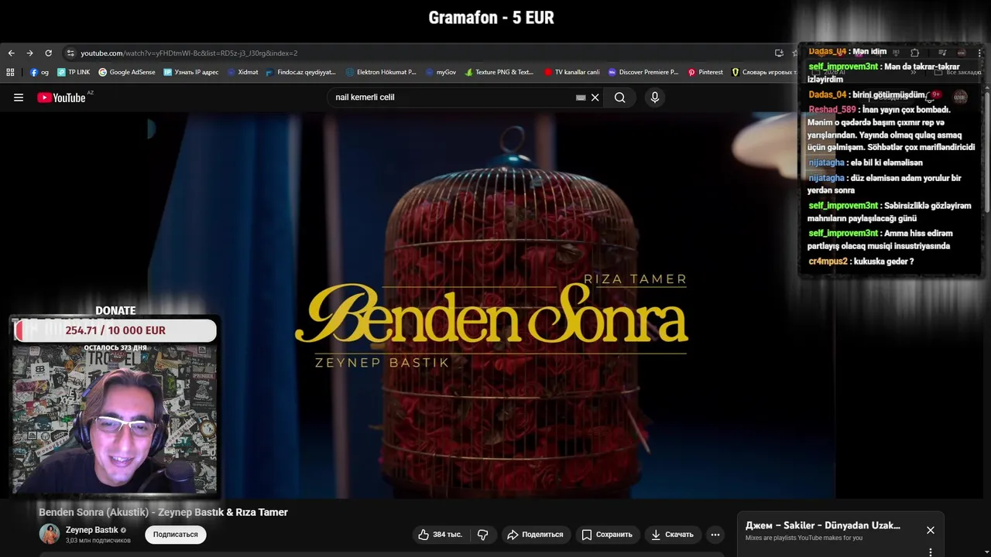Viewport: 991px width, 557px height.
Task: Click the browser forward arrow
Action: [x=29, y=53]
